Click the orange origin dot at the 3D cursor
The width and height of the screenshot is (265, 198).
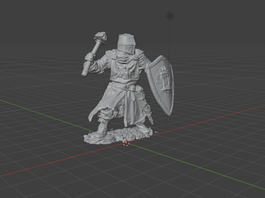coord(126,143)
